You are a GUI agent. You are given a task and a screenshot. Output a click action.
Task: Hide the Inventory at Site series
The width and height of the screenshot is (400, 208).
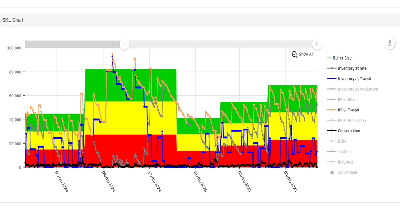tap(352, 69)
